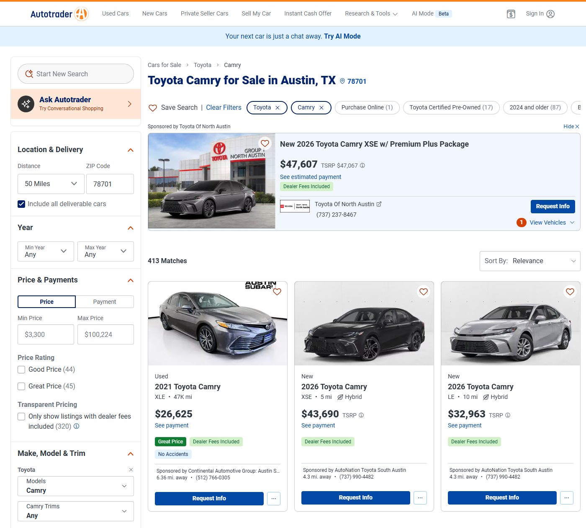Open New Cars in the top nav
This screenshot has height=528, width=586.
click(155, 13)
